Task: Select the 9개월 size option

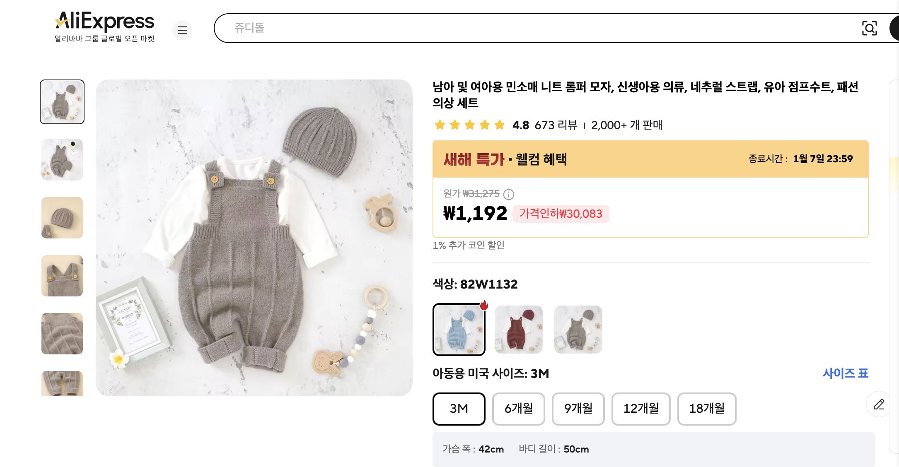Action: (x=578, y=409)
